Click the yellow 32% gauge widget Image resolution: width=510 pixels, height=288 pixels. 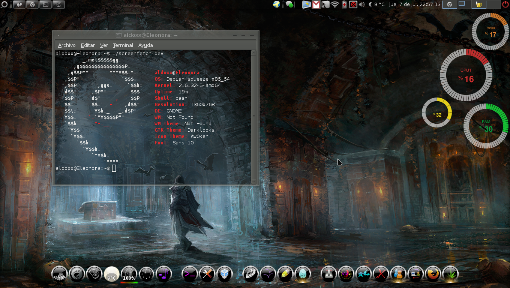pyautogui.click(x=437, y=113)
